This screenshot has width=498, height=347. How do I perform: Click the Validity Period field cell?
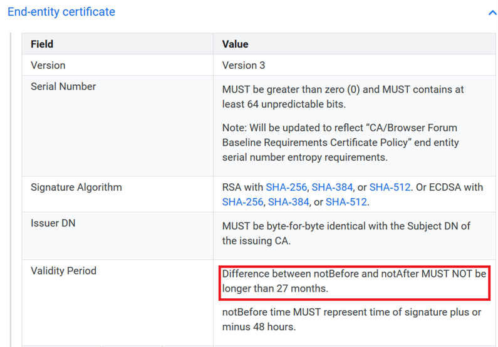(x=63, y=271)
